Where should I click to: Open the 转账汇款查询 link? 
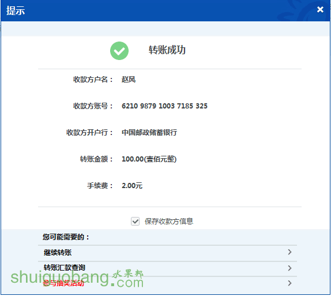(x=65, y=268)
